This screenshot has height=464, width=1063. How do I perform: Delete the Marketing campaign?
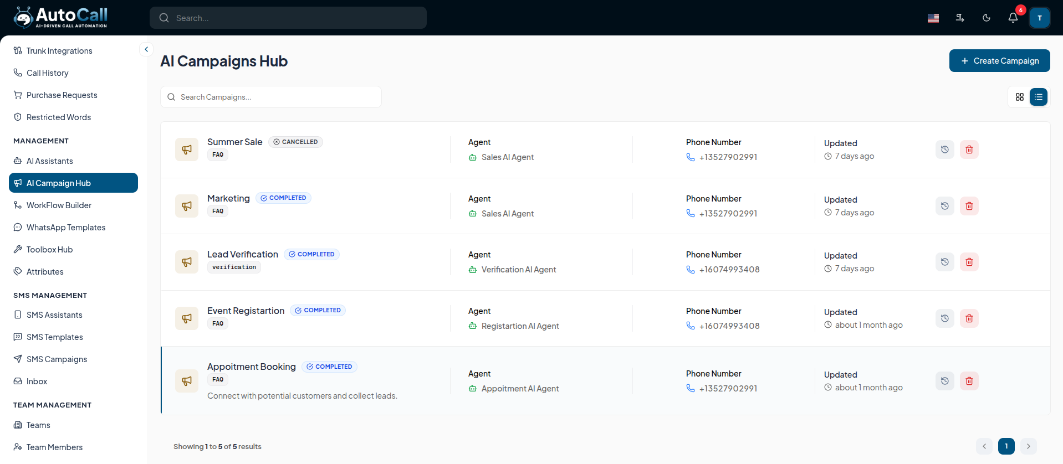pos(969,206)
